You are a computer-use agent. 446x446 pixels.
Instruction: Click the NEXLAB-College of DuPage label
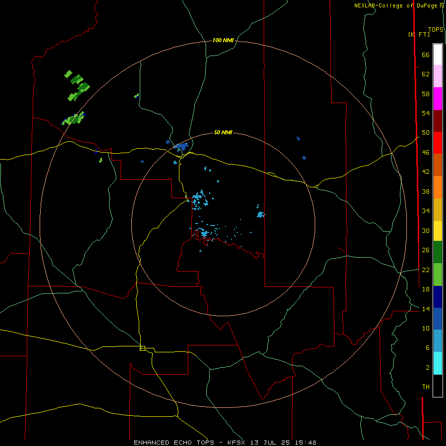[x=397, y=5]
